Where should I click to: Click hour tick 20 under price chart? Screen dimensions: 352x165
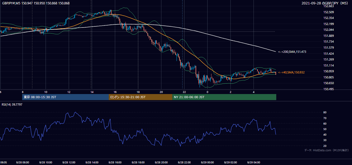pyautogui.click(x=161, y=92)
